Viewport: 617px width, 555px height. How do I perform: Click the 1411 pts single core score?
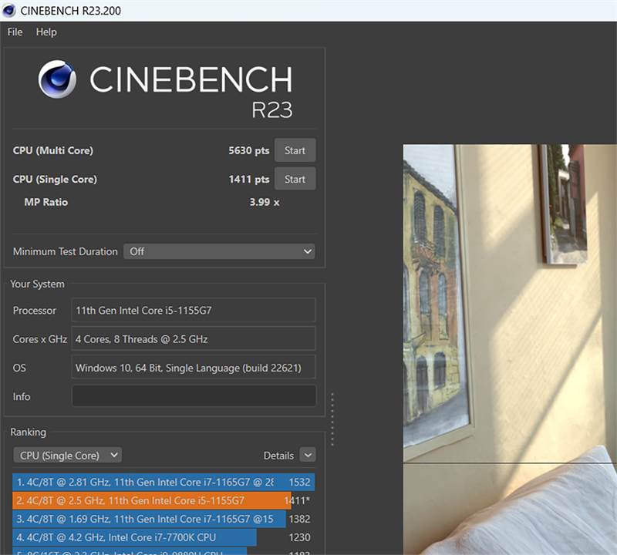[x=248, y=180]
